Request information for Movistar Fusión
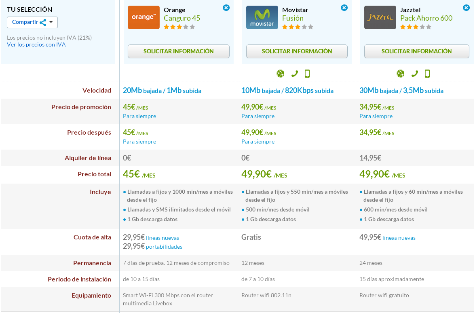 pos(297,51)
